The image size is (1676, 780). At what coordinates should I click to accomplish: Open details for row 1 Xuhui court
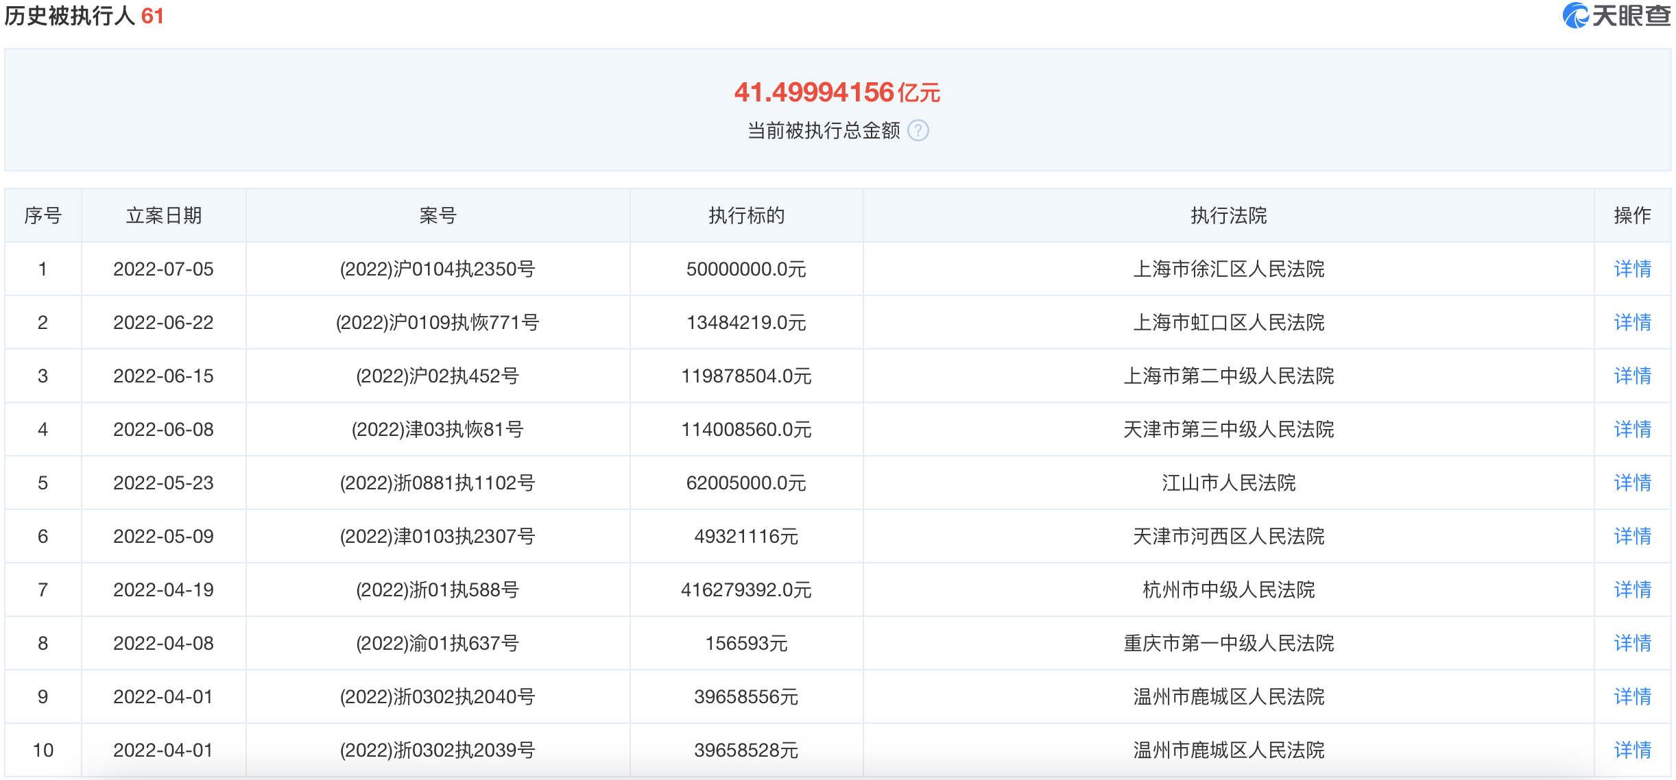(x=1632, y=269)
